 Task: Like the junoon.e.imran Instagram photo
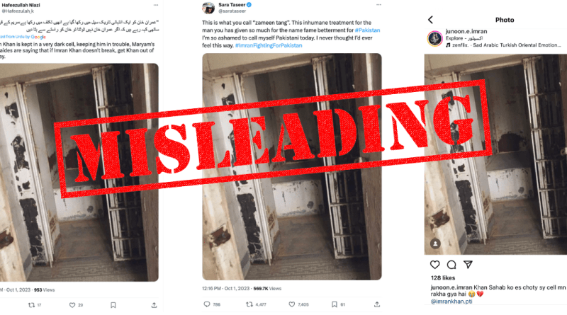point(434,265)
